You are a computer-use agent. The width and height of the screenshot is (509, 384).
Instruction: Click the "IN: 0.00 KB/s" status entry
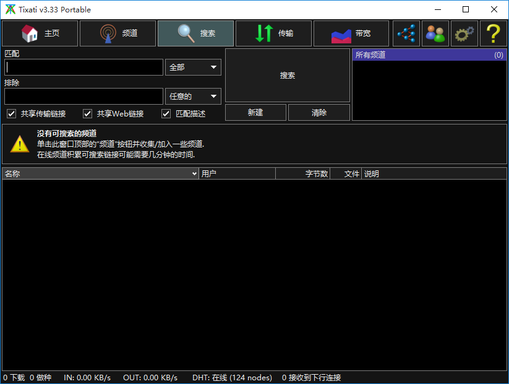(87, 378)
